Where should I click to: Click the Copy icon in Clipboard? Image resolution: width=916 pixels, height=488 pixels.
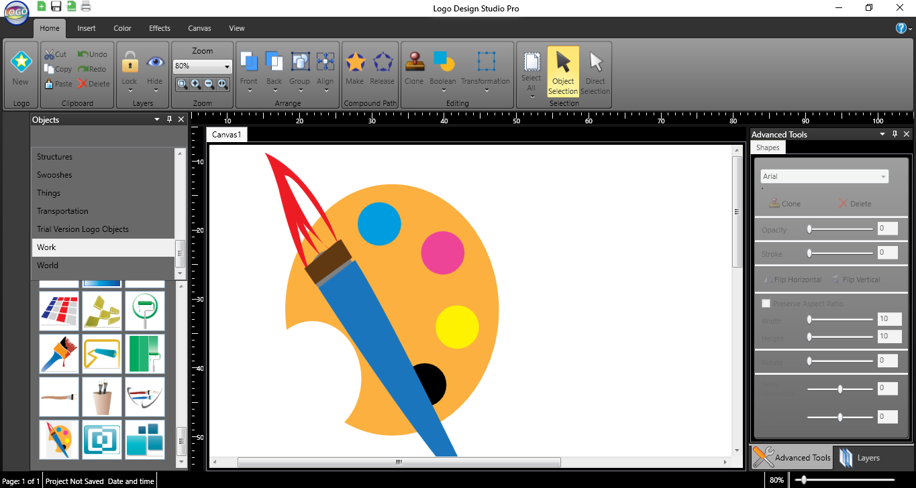[x=49, y=68]
